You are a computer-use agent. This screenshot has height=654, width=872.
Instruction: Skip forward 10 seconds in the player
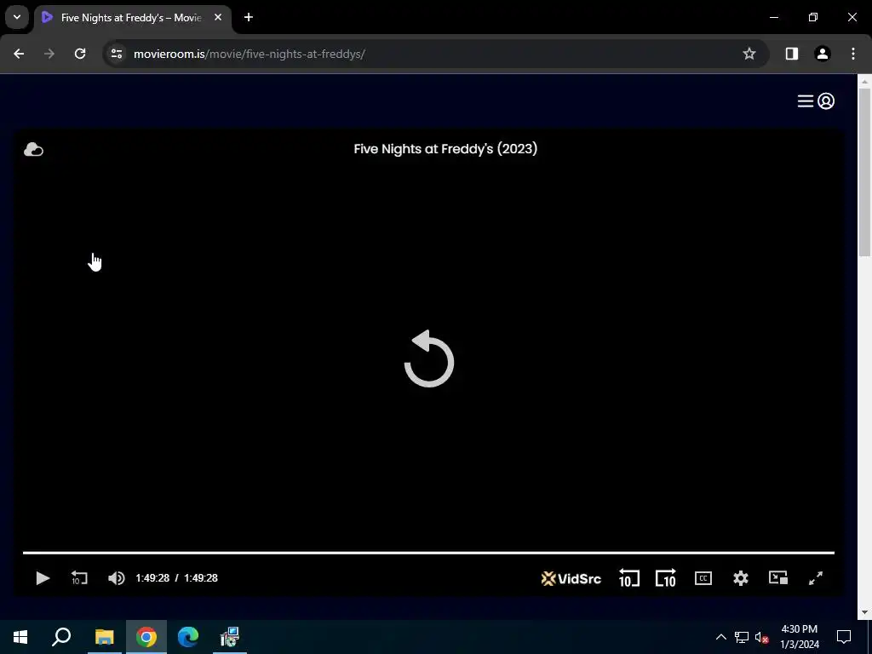pyautogui.click(x=666, y=578)
